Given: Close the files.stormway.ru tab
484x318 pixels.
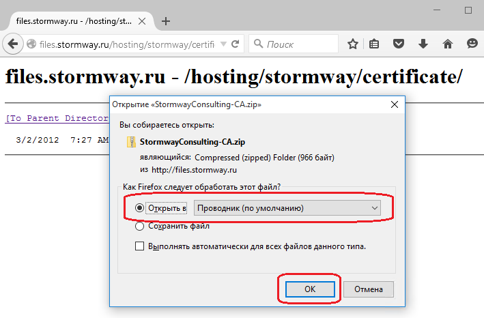Looking at the screenshot, I should click(x=142, y=21).
